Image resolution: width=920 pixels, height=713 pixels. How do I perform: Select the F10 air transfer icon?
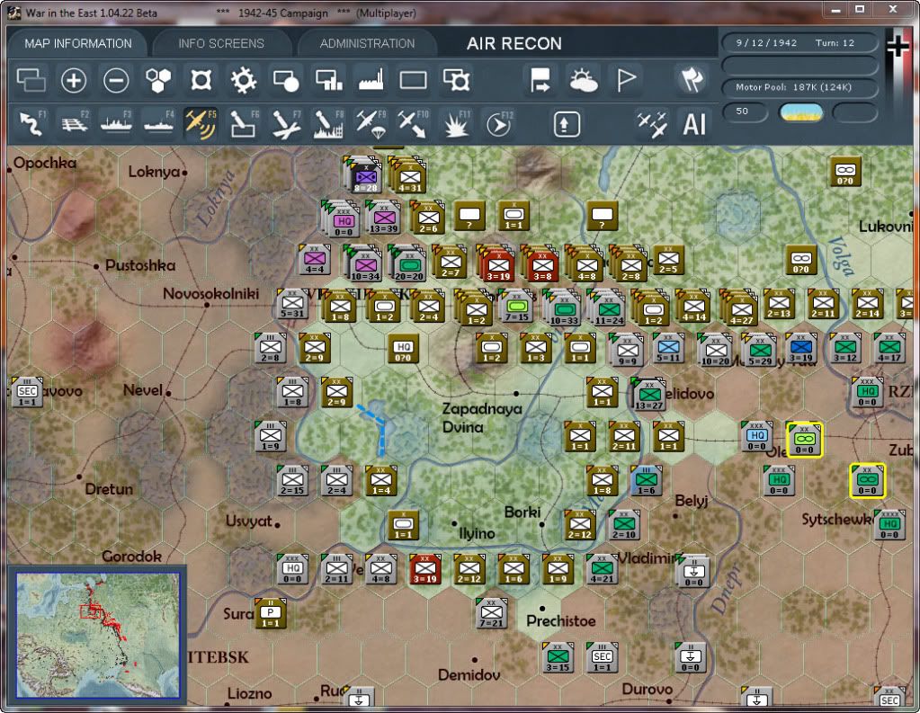[x=413, y=124]
